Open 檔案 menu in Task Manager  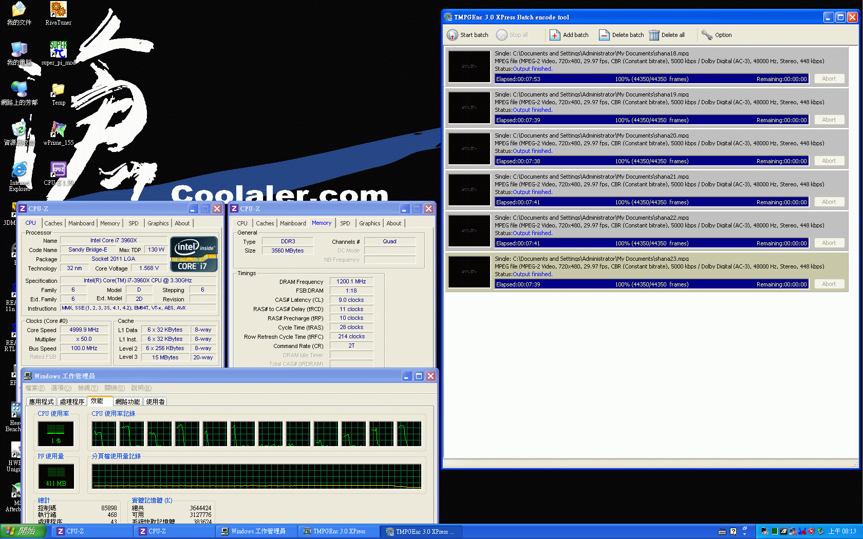click(x=35, y=388)
